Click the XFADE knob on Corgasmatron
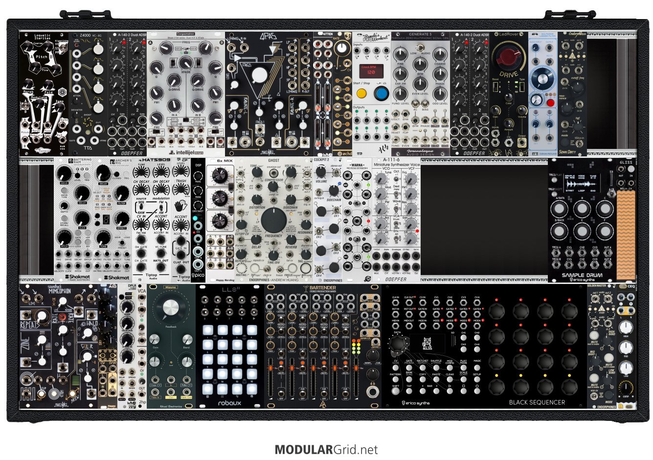Viewport: 653px width, 460px height. tap(186, 63)
